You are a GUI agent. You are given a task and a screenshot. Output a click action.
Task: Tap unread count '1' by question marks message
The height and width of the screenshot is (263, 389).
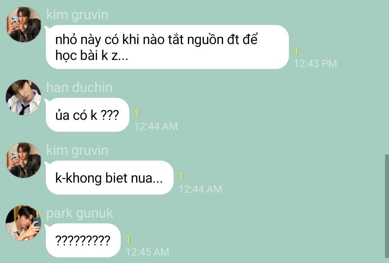[128, 240]
